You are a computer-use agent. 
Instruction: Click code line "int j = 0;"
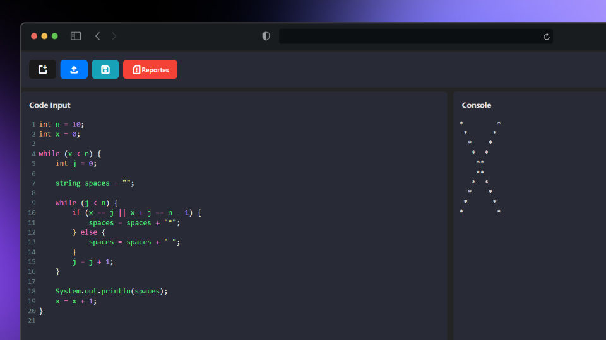(76, 164)
